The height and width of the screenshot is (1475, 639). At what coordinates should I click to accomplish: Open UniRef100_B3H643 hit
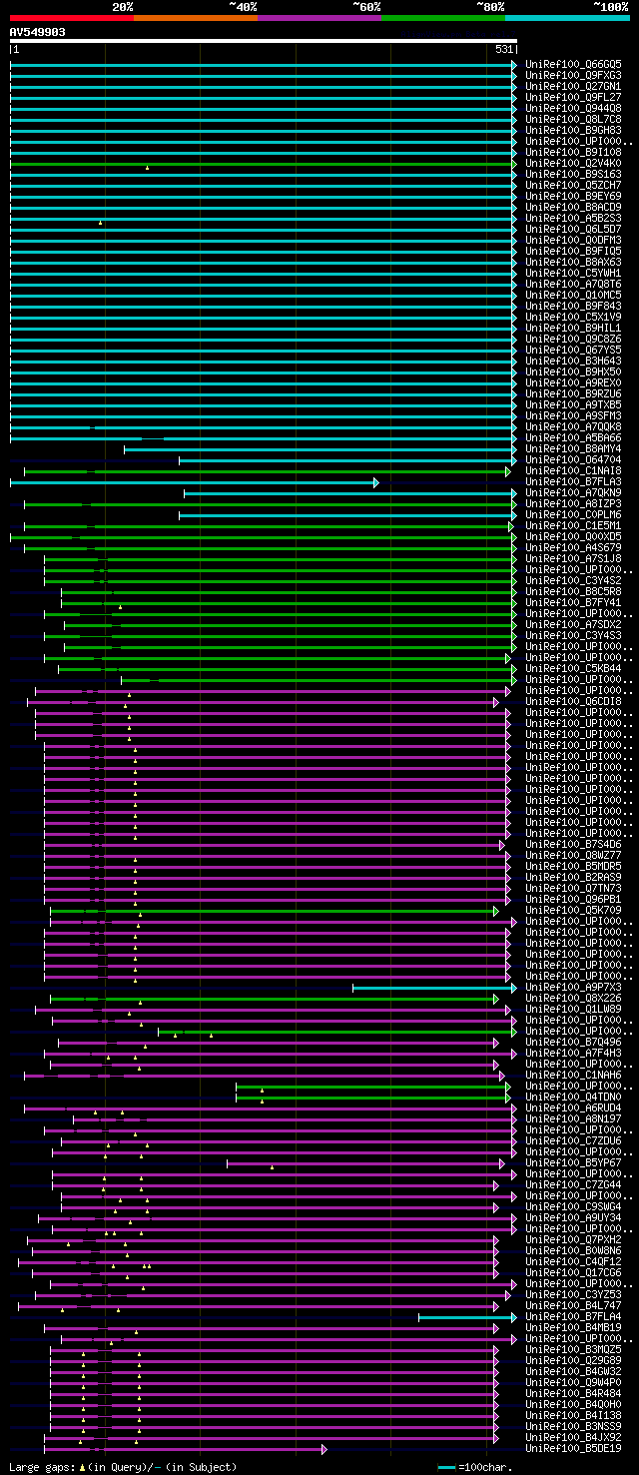(573, 361)
